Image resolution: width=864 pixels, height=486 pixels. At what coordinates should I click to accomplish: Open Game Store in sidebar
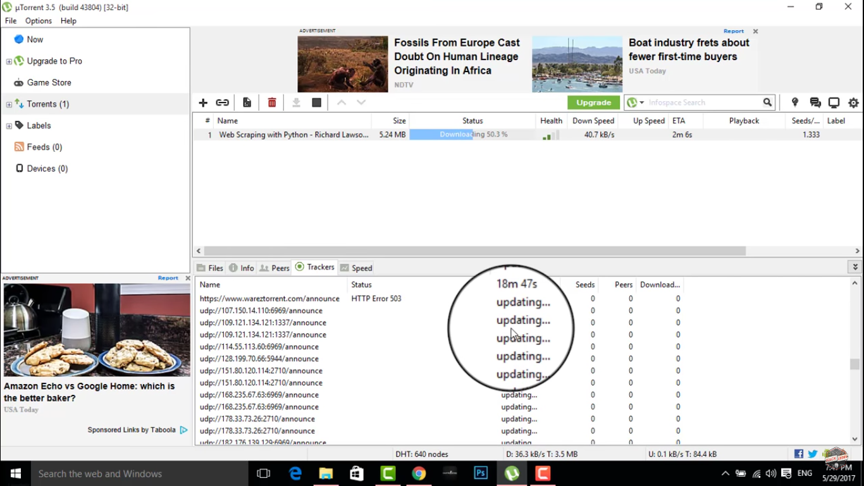49,82
